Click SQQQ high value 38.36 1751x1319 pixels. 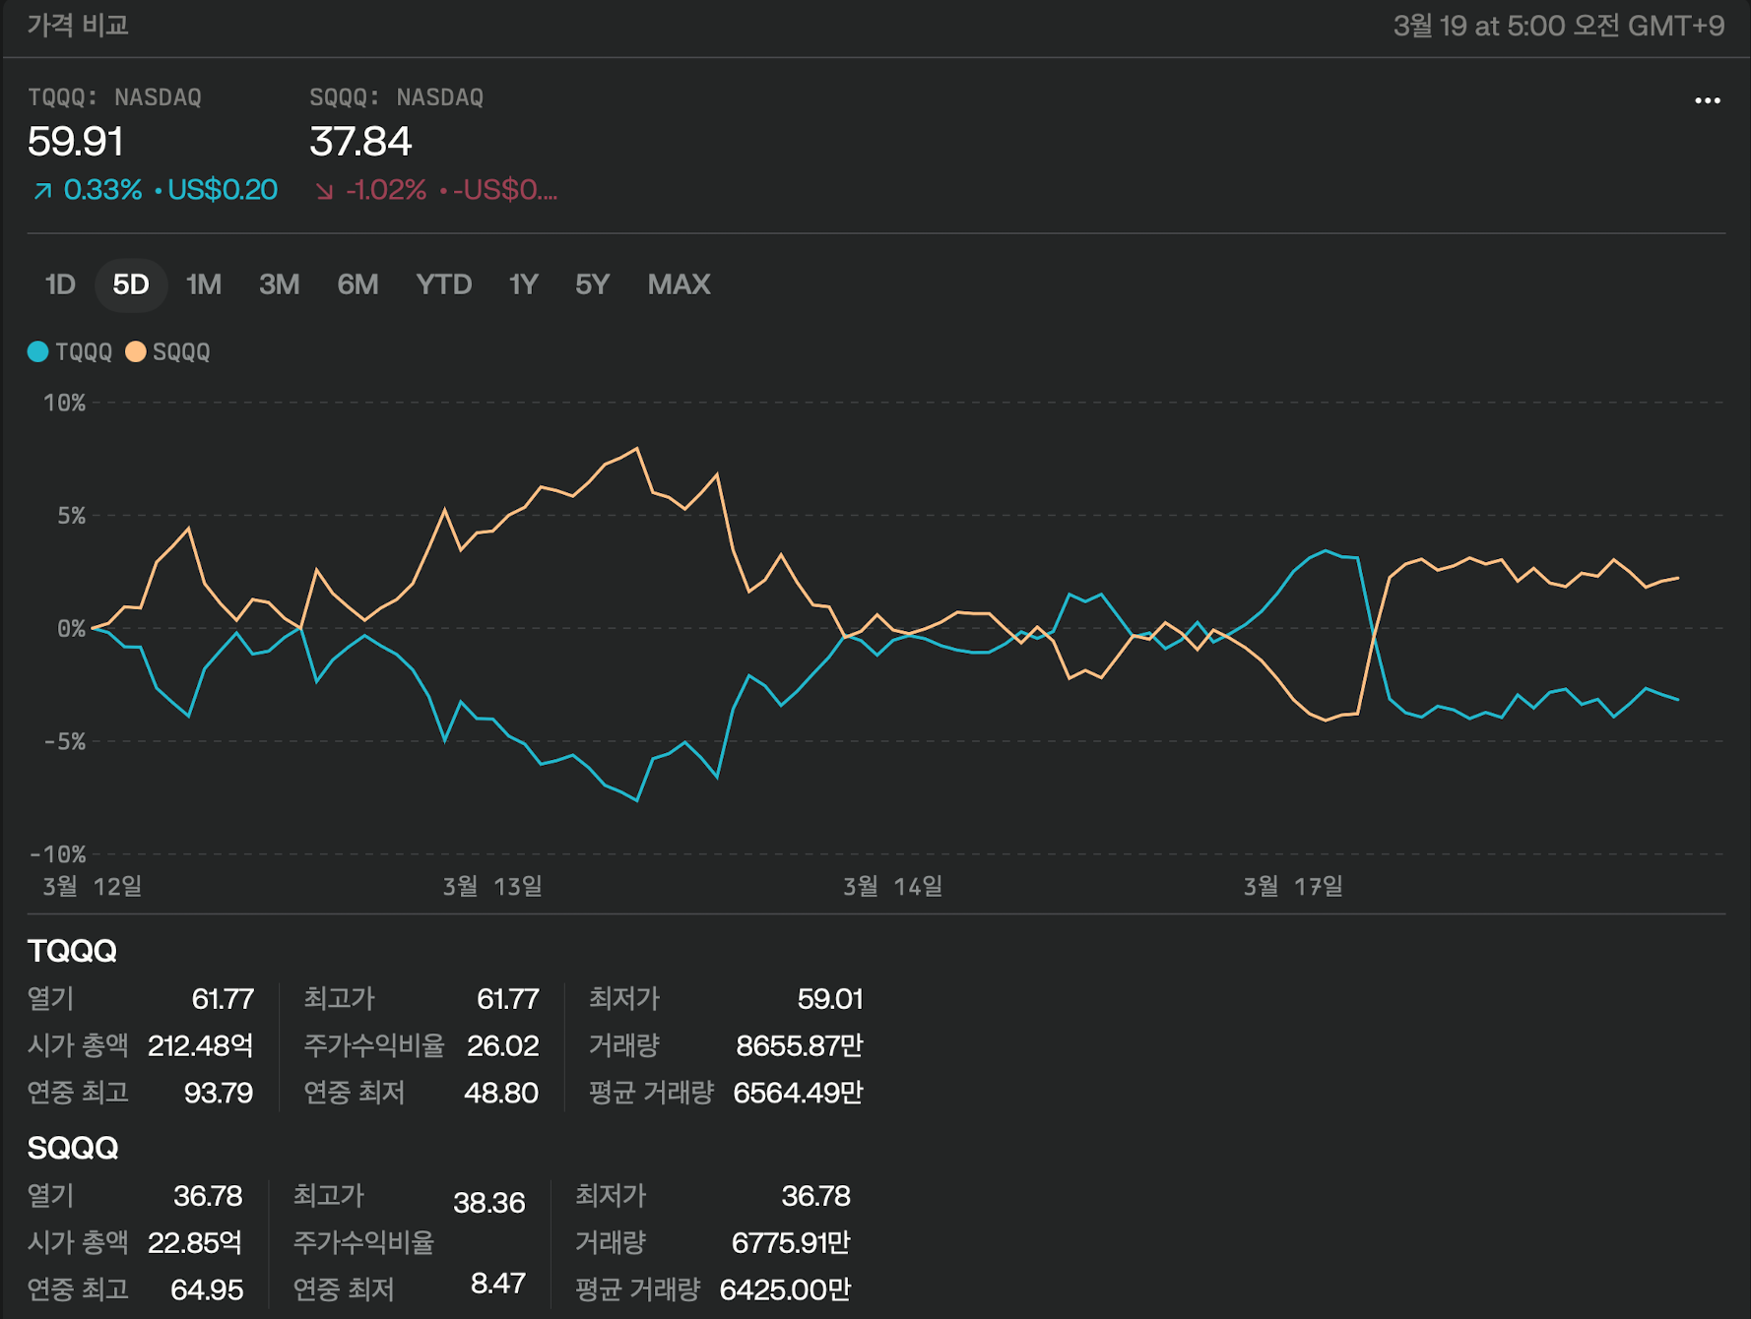click(489, 1203)
